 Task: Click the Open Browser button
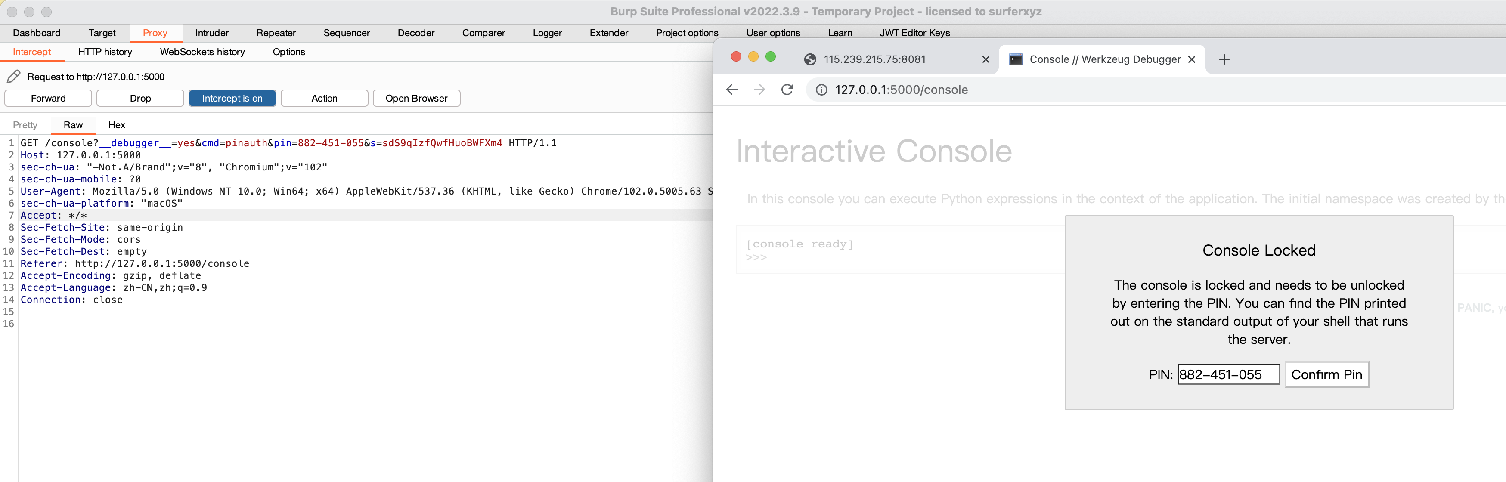[416, 98]
